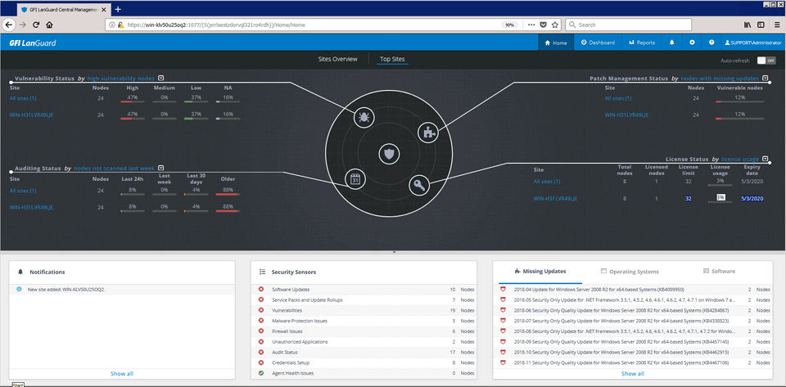This screenshot has height=387, width=786.
Task: Collapse the top panel using the divider arrow
Action: [x=394, y=252]
